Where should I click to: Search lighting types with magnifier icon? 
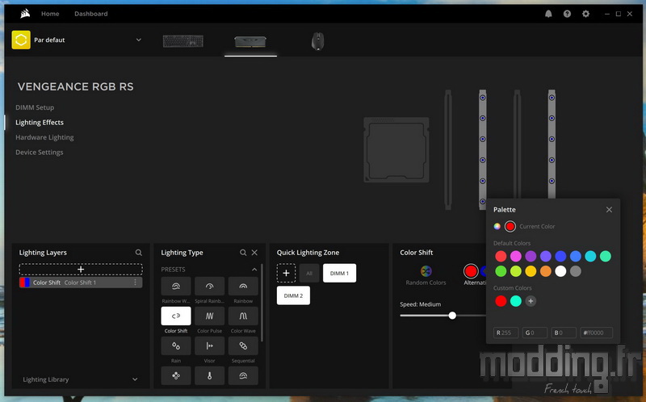point(243,253)
